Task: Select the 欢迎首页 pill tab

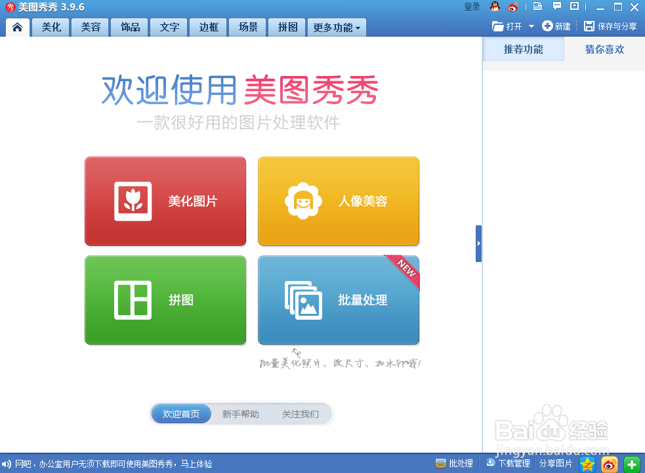Action: pos(181,414)
